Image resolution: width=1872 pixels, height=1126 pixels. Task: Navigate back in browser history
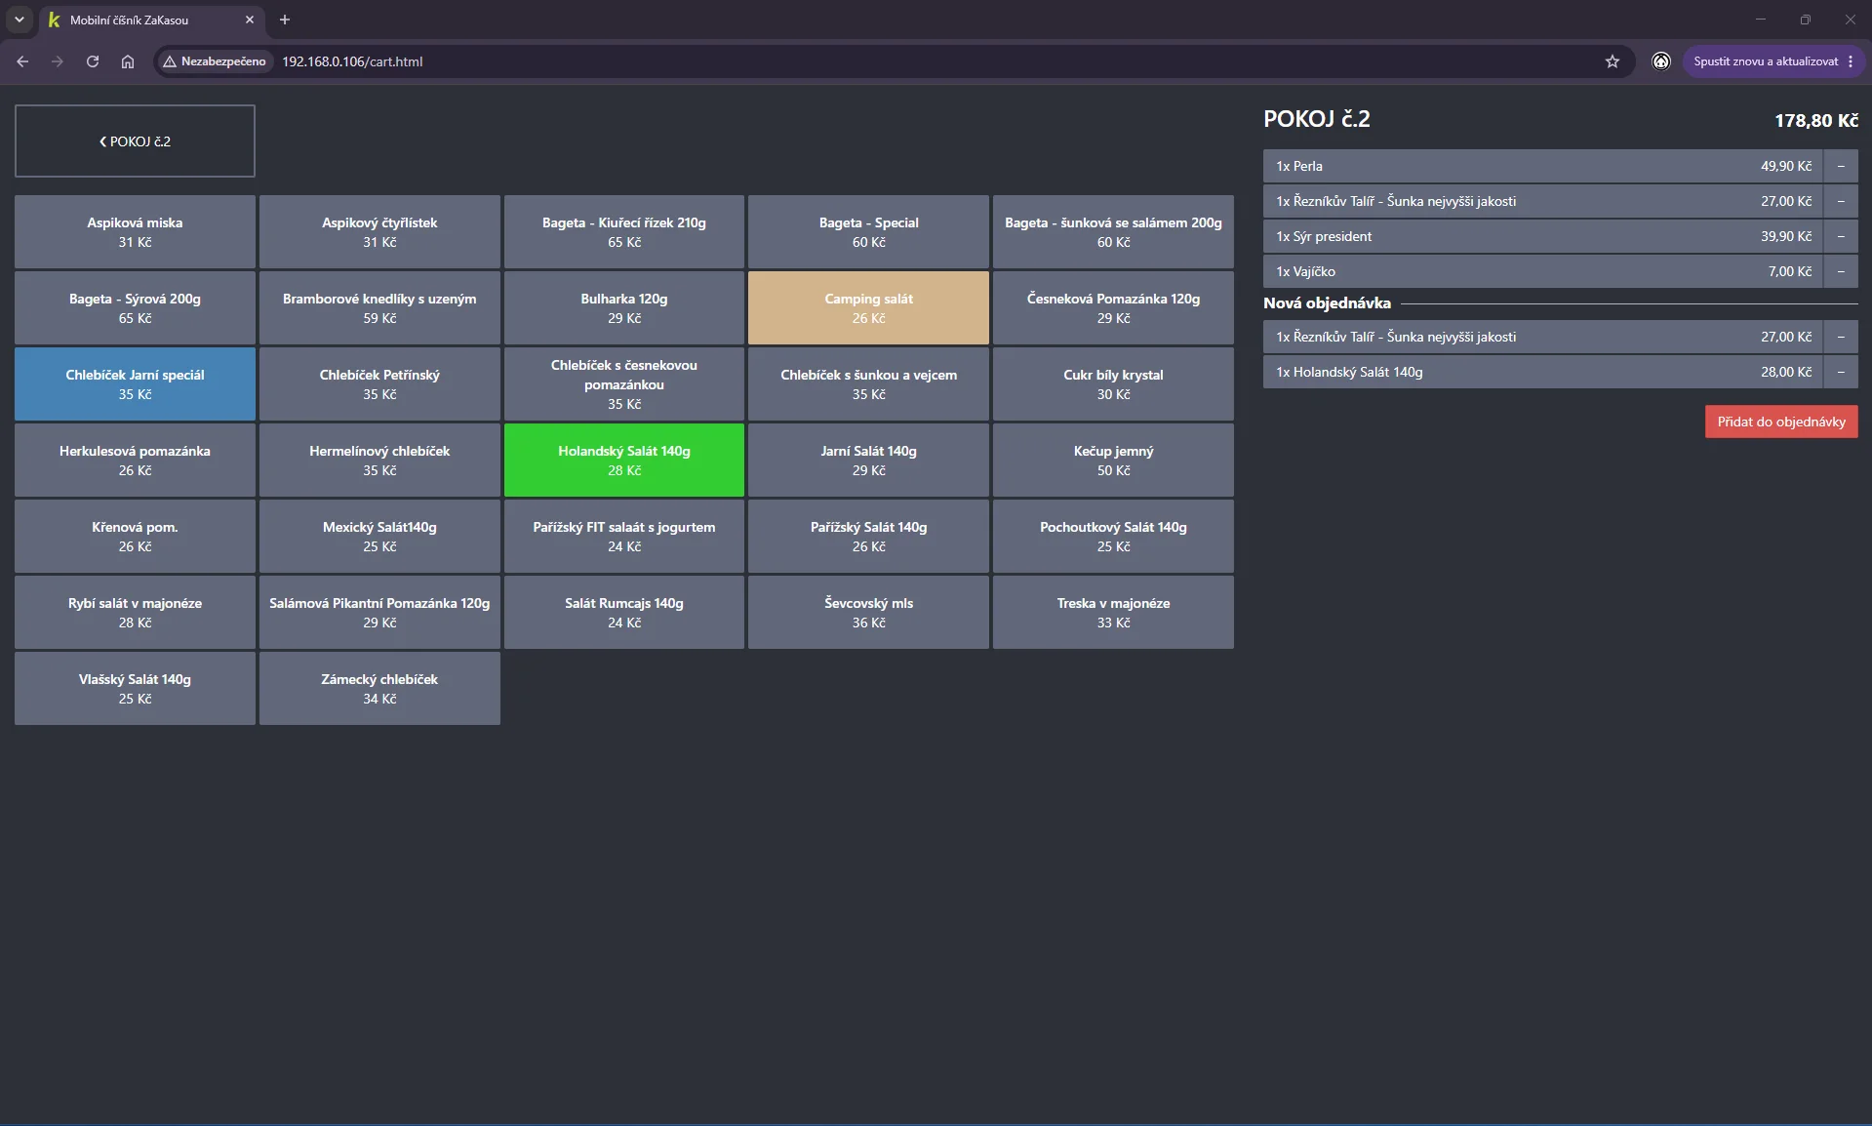pyautogui.click(x=22, y=61)
